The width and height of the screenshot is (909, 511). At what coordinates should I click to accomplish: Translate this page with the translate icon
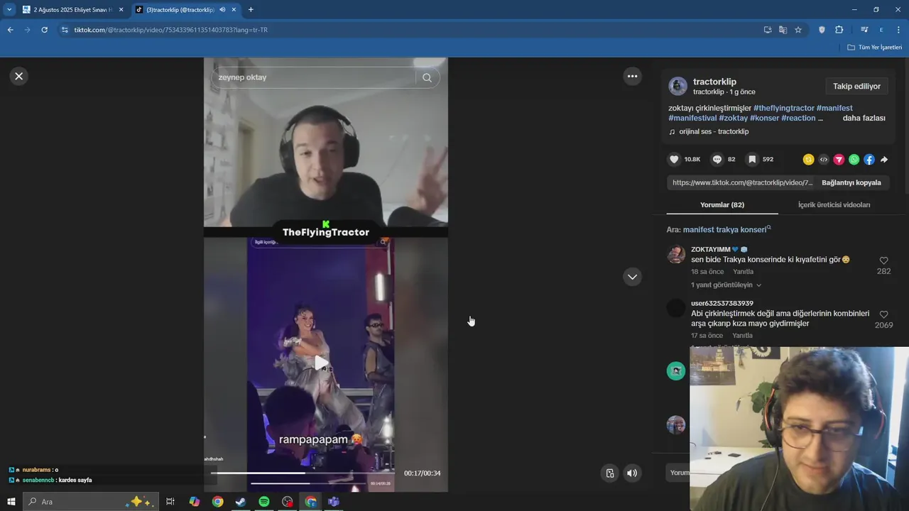click(x=783, y=30)
